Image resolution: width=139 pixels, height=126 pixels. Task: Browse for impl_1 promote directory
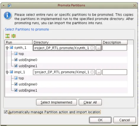(x=99, y=72)
